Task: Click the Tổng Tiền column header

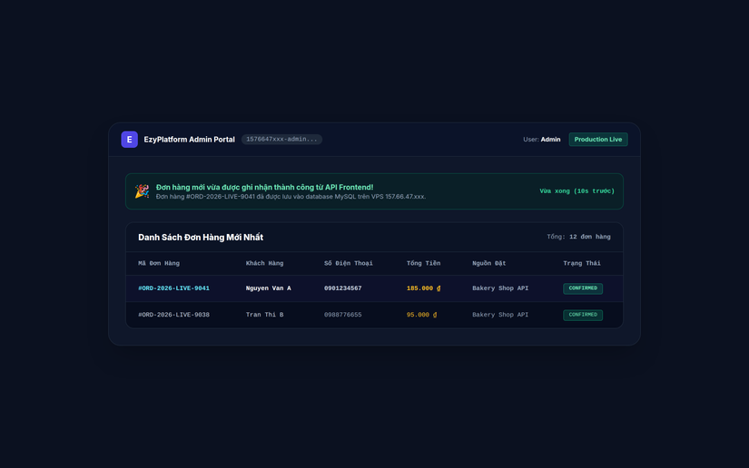Action: click(424, 263)
